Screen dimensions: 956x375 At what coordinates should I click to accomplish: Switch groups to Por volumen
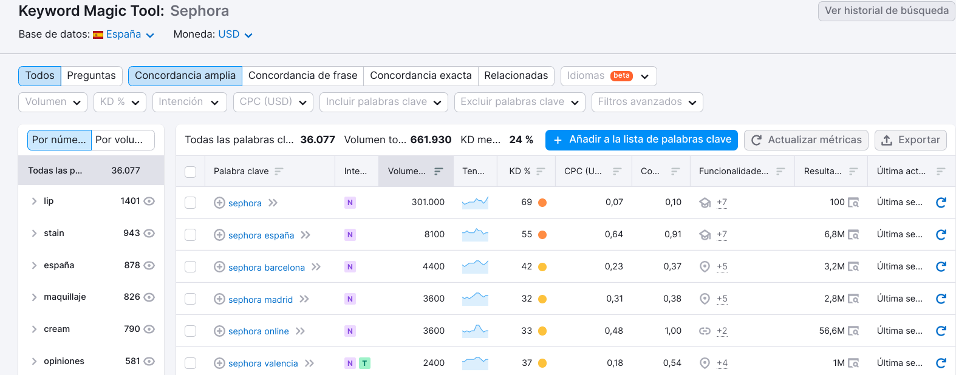(123, 140)
